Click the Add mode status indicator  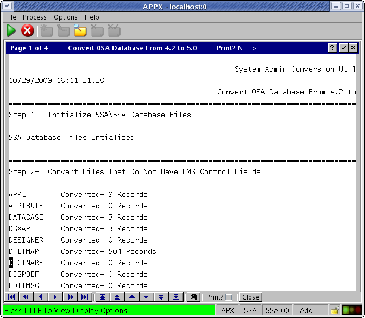306,310
